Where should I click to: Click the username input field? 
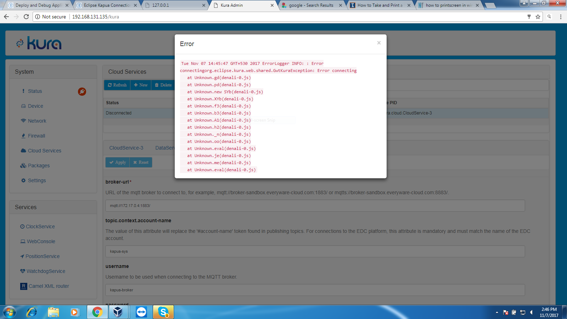(x=315, y=290)
